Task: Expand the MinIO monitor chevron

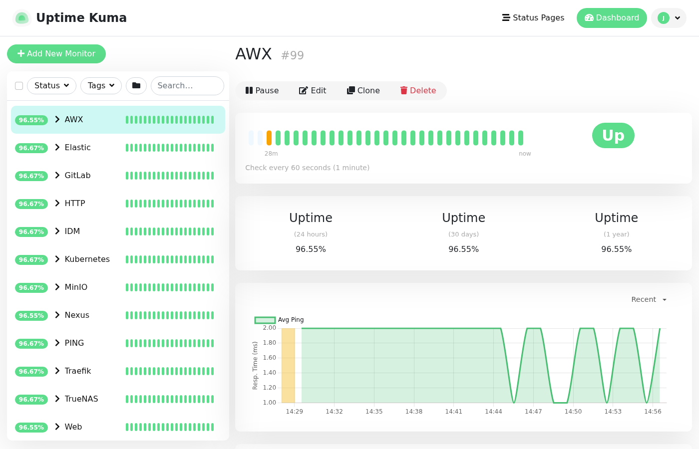Action: pos(57,287)
